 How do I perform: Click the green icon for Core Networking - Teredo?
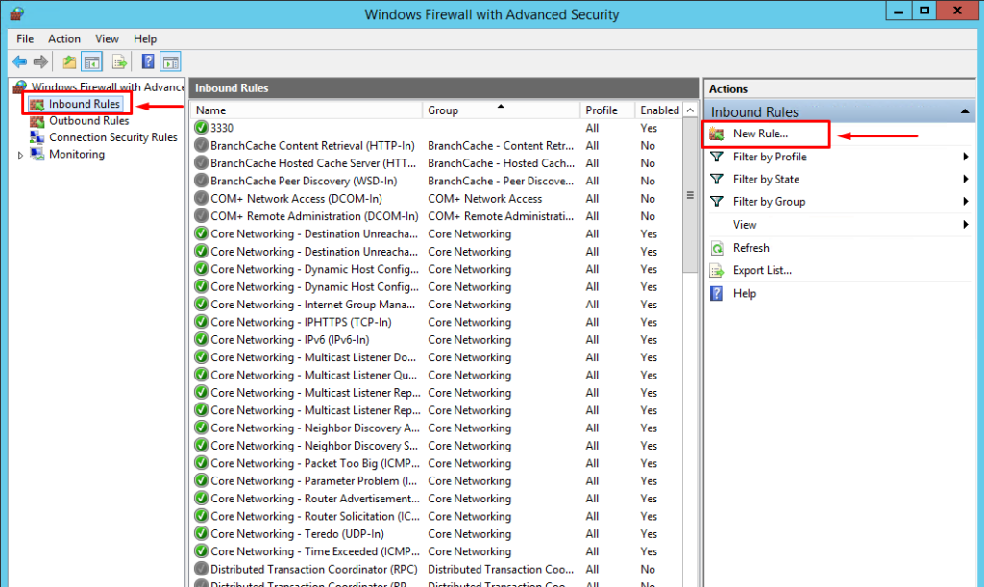202,534
